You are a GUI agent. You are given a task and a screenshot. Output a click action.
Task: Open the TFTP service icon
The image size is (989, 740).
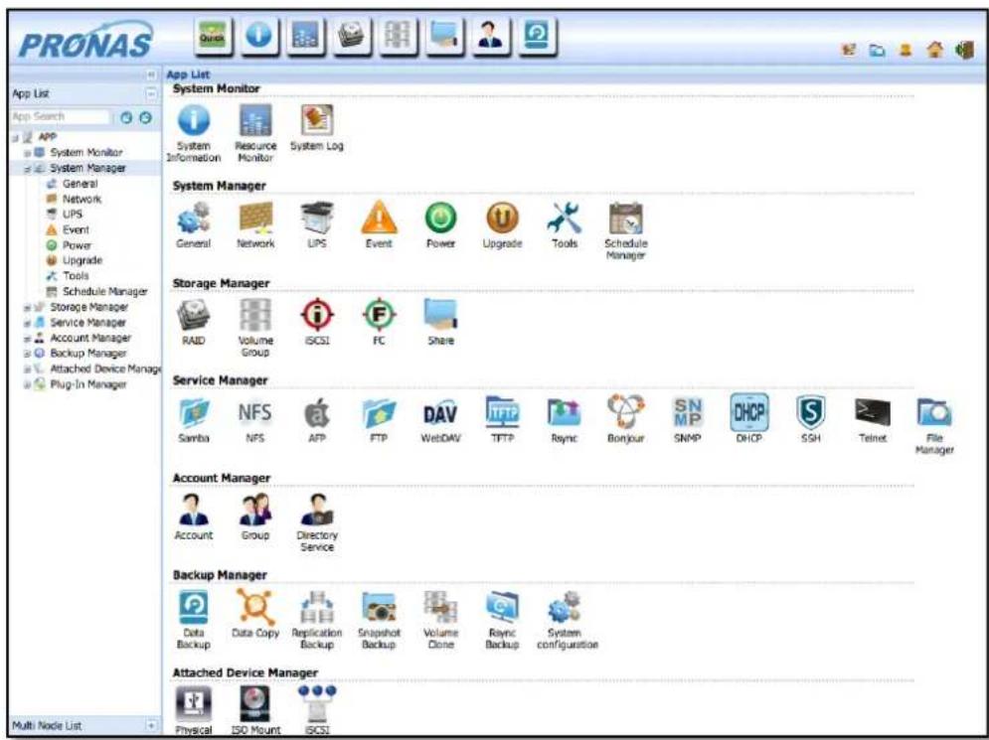pos(502,413)
